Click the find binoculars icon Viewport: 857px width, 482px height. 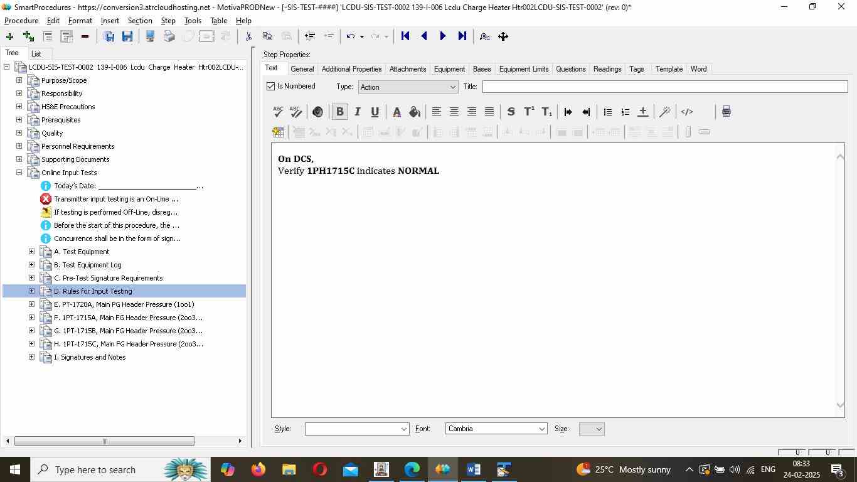tap(484, 36)
